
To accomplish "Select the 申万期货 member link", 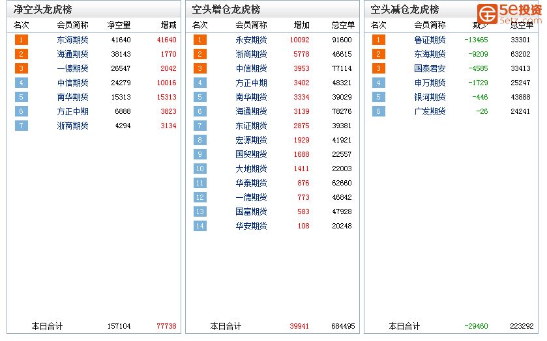I will (430, 83).
